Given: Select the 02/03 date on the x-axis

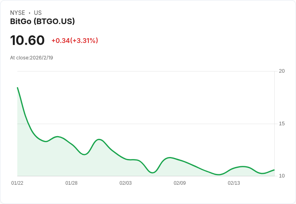Looking at the screenshot, I should pos(125,183).
